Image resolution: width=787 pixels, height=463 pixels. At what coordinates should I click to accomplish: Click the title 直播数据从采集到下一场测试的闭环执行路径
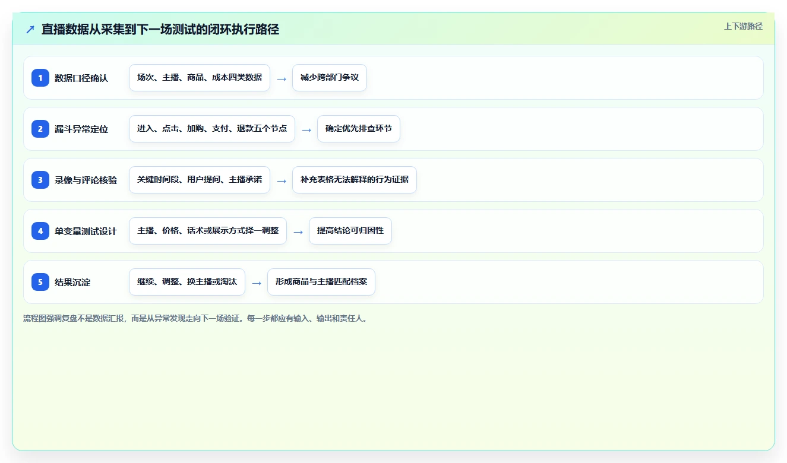click(x=160, y=29)
